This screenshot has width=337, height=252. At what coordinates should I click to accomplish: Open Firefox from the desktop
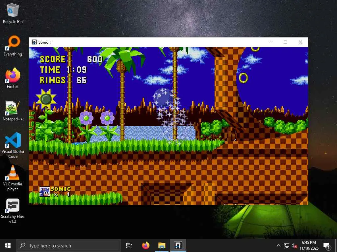(x=13, y=78)
